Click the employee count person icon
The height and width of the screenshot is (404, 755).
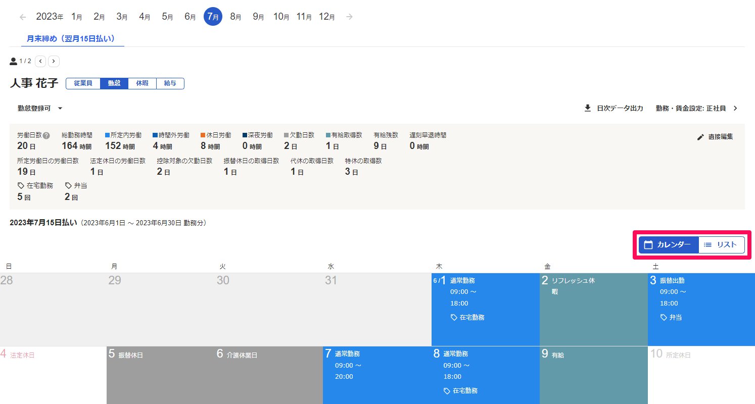[13, 61]
